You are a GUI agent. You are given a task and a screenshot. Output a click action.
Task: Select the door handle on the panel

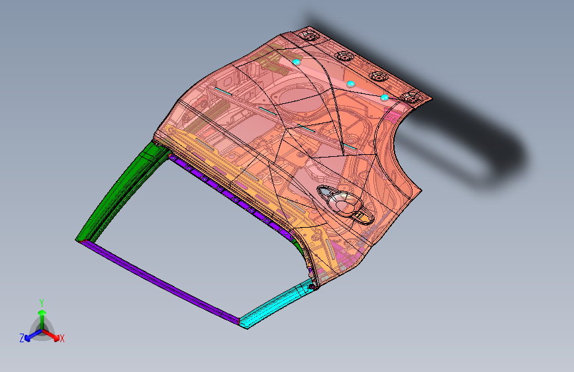click(345, 204)
